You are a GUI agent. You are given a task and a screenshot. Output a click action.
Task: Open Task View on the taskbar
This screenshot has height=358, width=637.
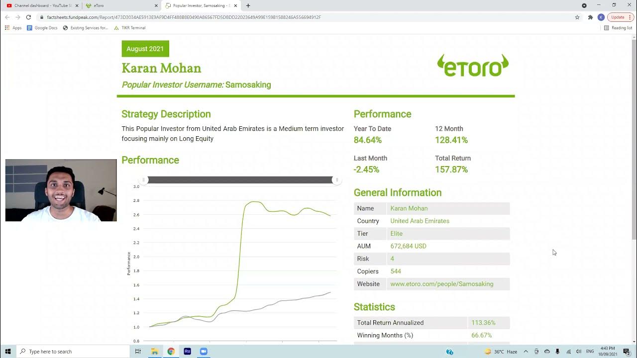[138, 352]
